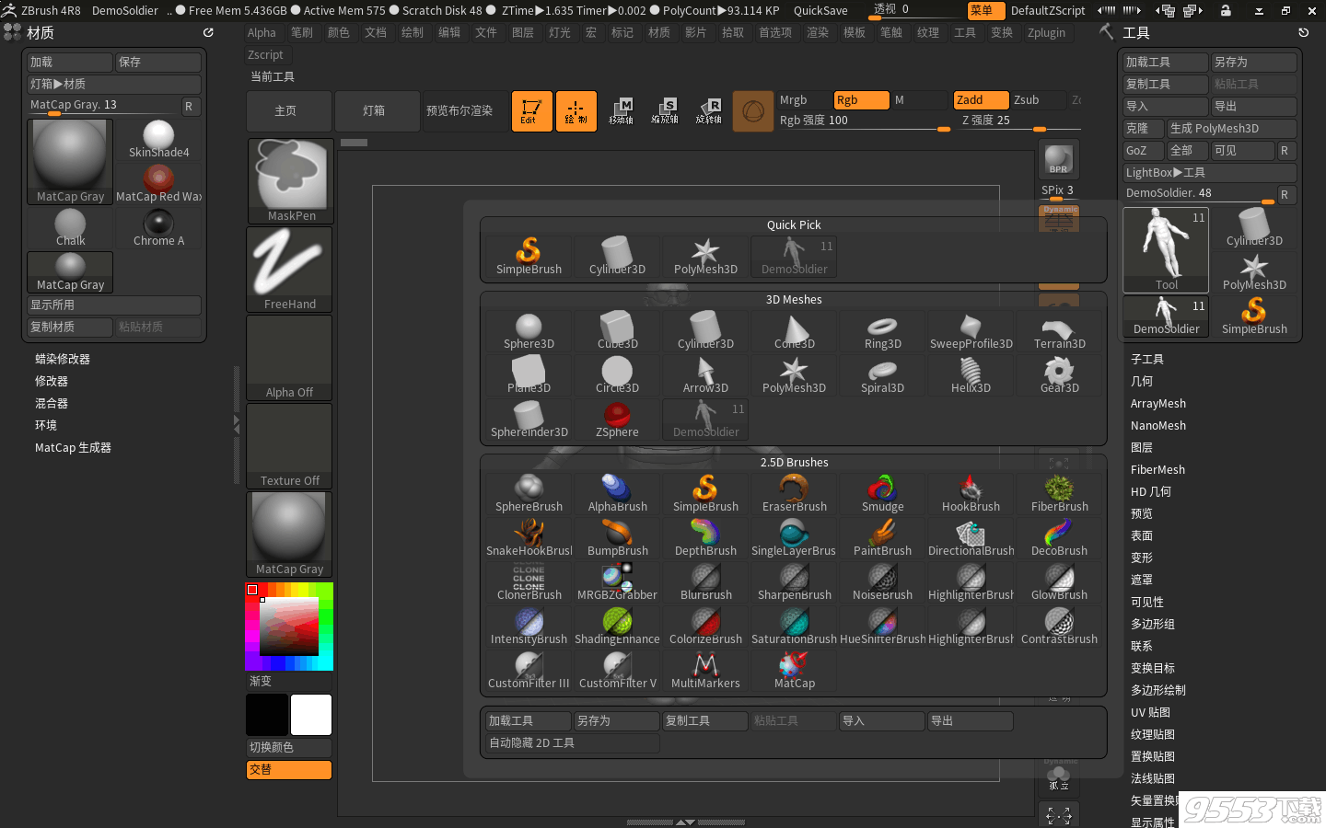Screen dimensions: 1326x828
Task: Select FiberBrush tool
Action: point(1059,494)
